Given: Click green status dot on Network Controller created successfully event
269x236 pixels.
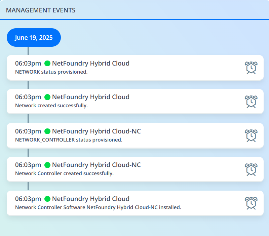Looking at the screenshot, I should coord(47,165).
